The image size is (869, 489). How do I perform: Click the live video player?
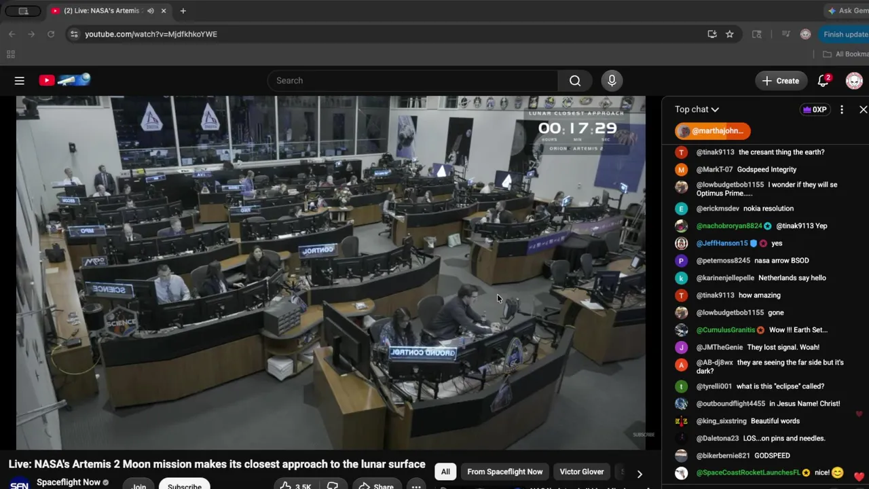click(331, 272)
